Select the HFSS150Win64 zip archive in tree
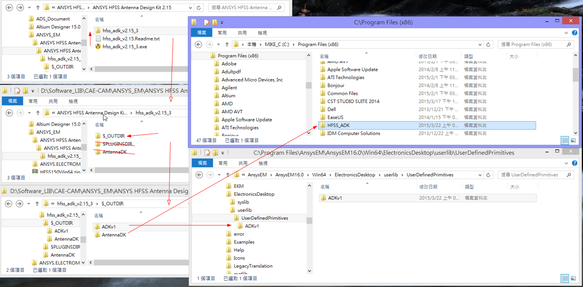 coord(57,172)
